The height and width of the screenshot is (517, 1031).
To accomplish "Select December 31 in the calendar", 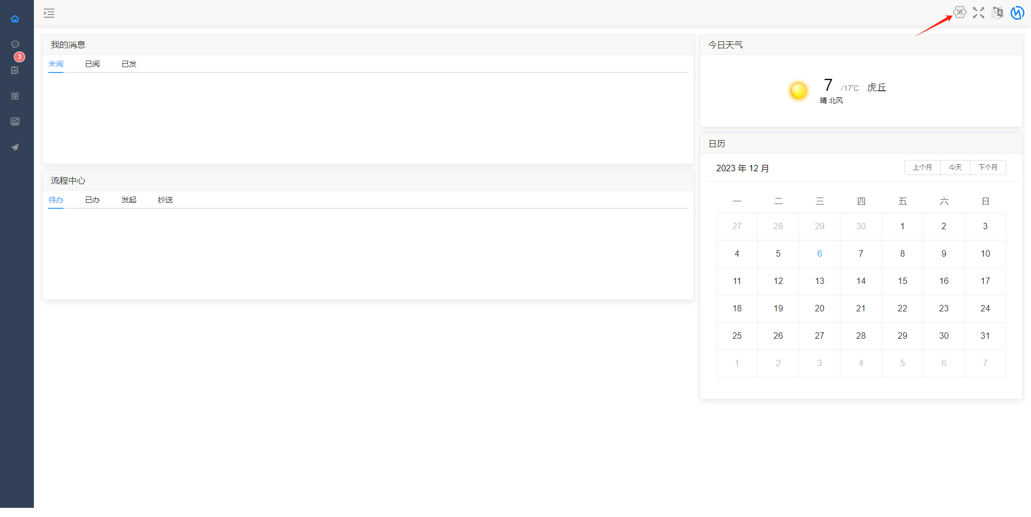I will (985, 336).
